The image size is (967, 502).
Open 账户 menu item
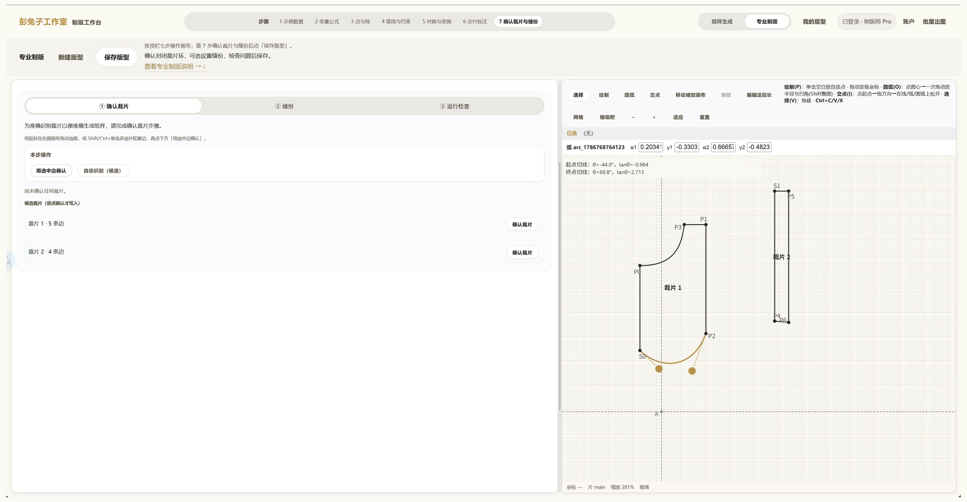(908, 21)
